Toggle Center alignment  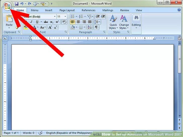point(78,22)
